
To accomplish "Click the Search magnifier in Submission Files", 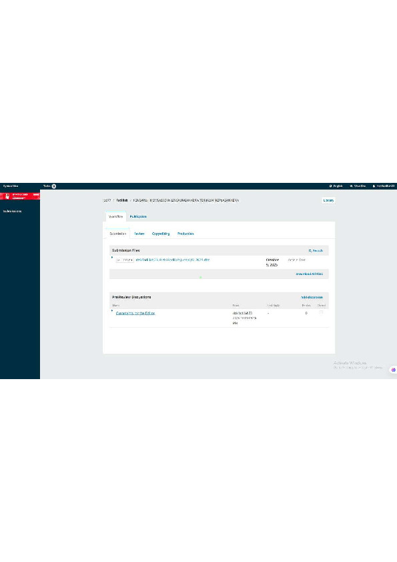I will 316,250.
